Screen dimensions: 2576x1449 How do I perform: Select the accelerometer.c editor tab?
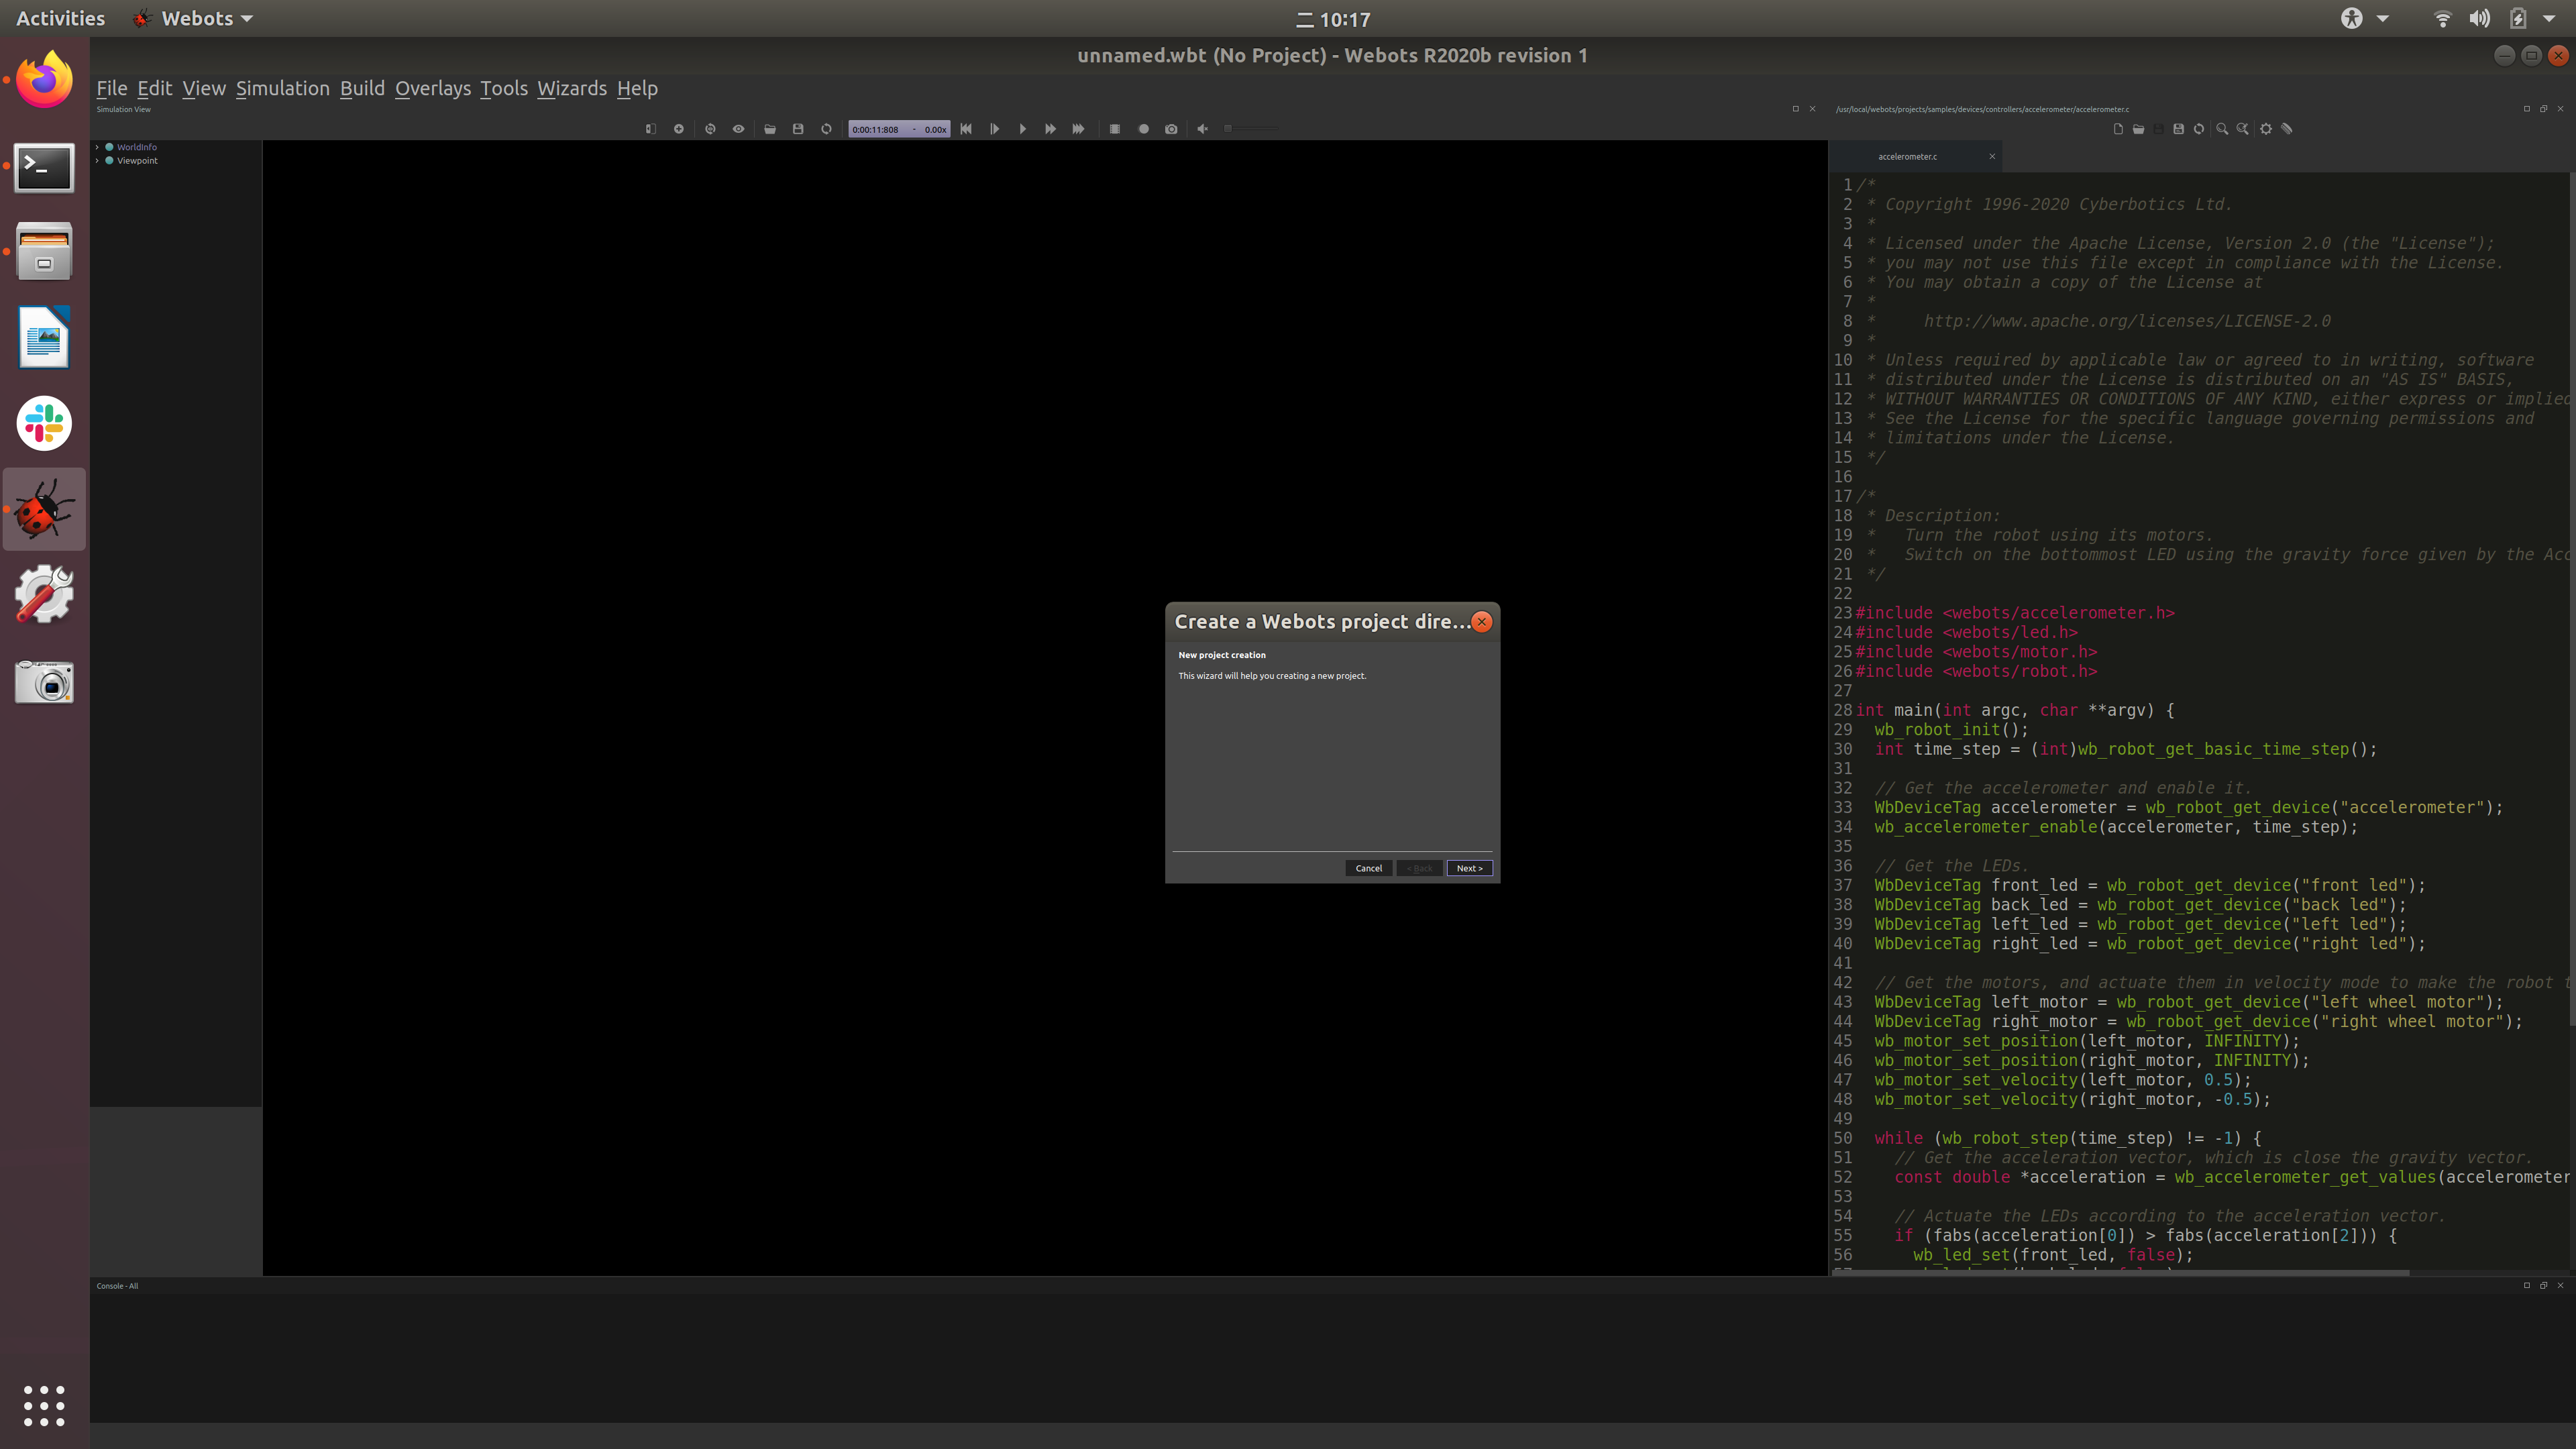click(1907, 156)
